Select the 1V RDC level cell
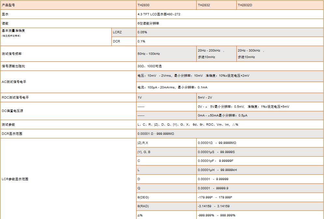This screenshot has width=324, height=219. coord(166,97)
